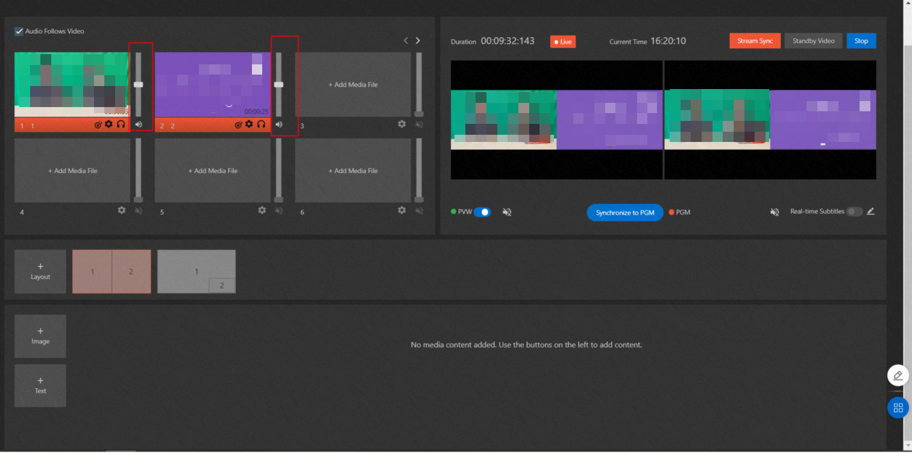This screenshot has height=453, width=912.
Task: Open settings gear for media slot 1
Action: pos(108,124)
